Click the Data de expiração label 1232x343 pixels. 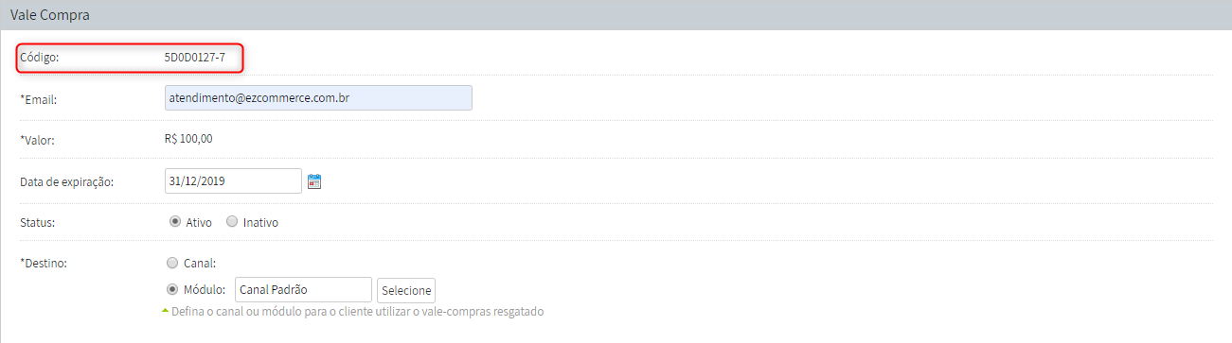(67, 181)
